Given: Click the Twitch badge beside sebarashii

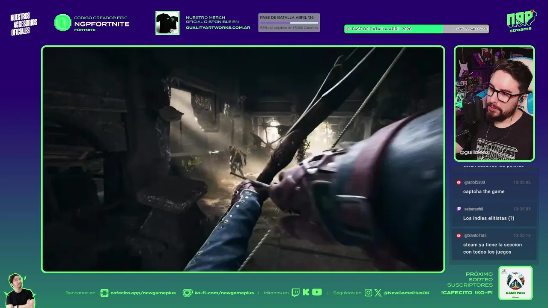Looking at the screenshot, I should [459, 209].
